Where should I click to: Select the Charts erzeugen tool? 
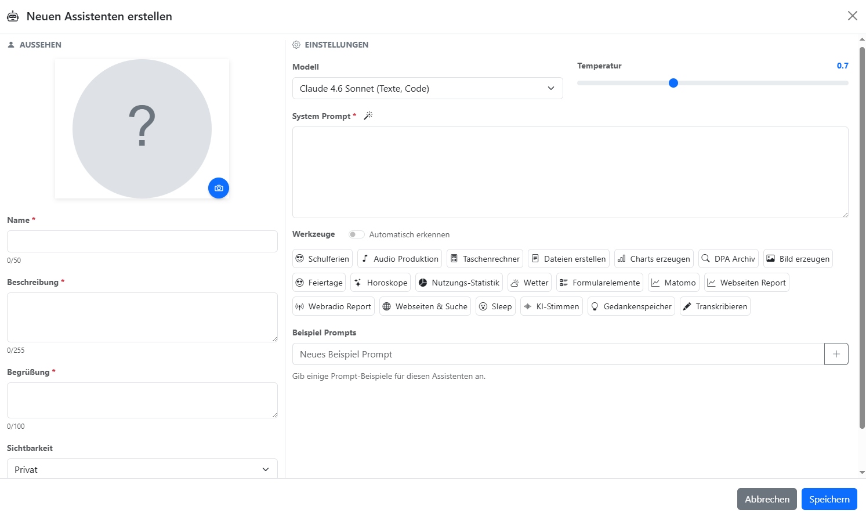[653, 259]
